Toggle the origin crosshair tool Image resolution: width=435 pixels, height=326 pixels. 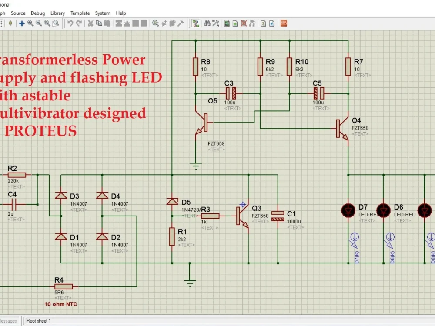pos(10,23)
